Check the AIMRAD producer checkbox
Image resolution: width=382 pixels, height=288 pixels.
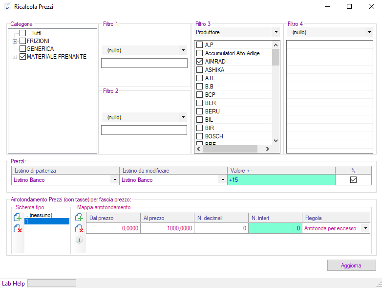pos(199,62)
